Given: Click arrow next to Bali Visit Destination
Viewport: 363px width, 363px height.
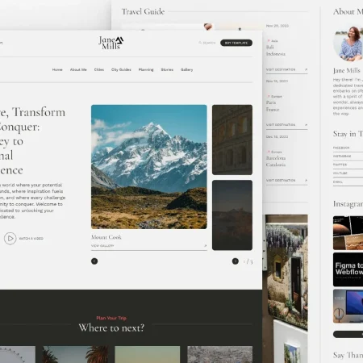Looking at the screenshot, I should tap(306, 69).
